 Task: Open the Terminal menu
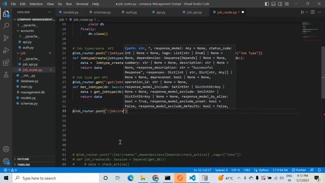coord(82,4)
